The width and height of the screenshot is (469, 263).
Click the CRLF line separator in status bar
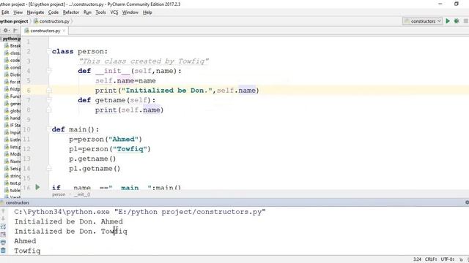pyautogui.click(x=431, y=259)
